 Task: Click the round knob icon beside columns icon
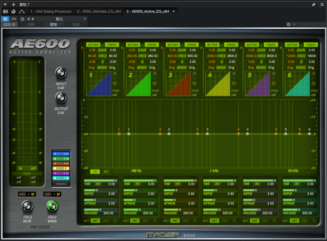pos(14,11)
